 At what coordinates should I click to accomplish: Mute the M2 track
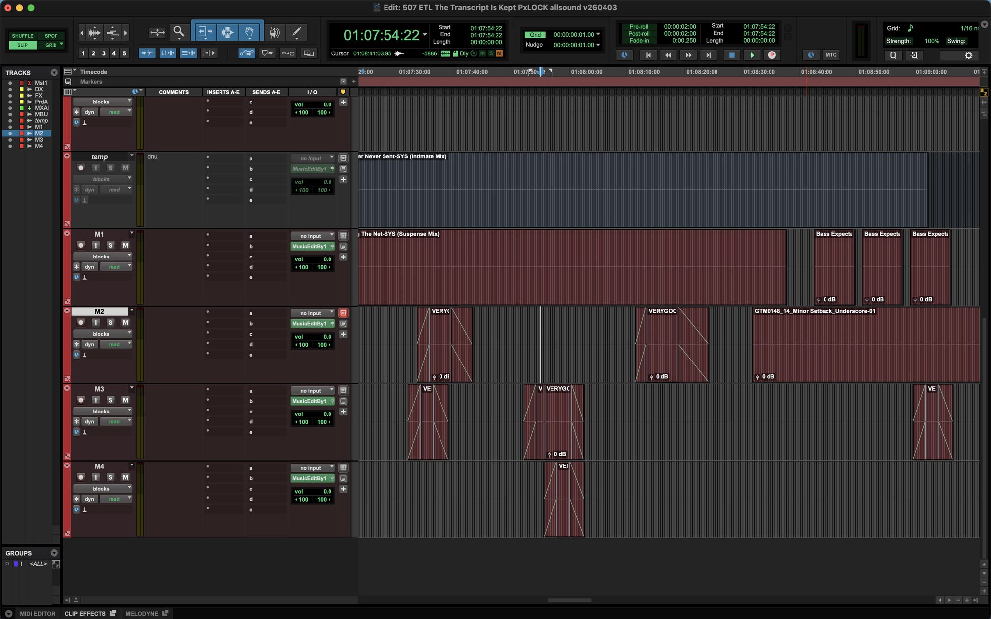[125, 322]
